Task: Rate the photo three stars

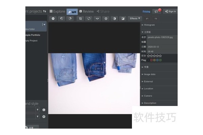Action: 155,56
